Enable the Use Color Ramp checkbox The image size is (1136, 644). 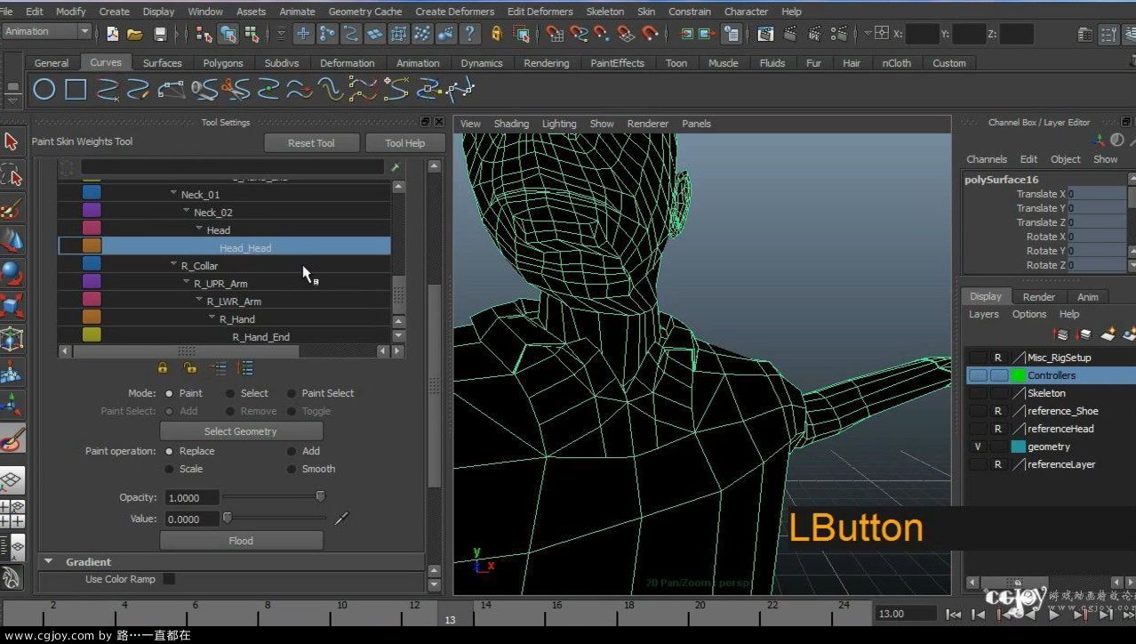point(169,579)
